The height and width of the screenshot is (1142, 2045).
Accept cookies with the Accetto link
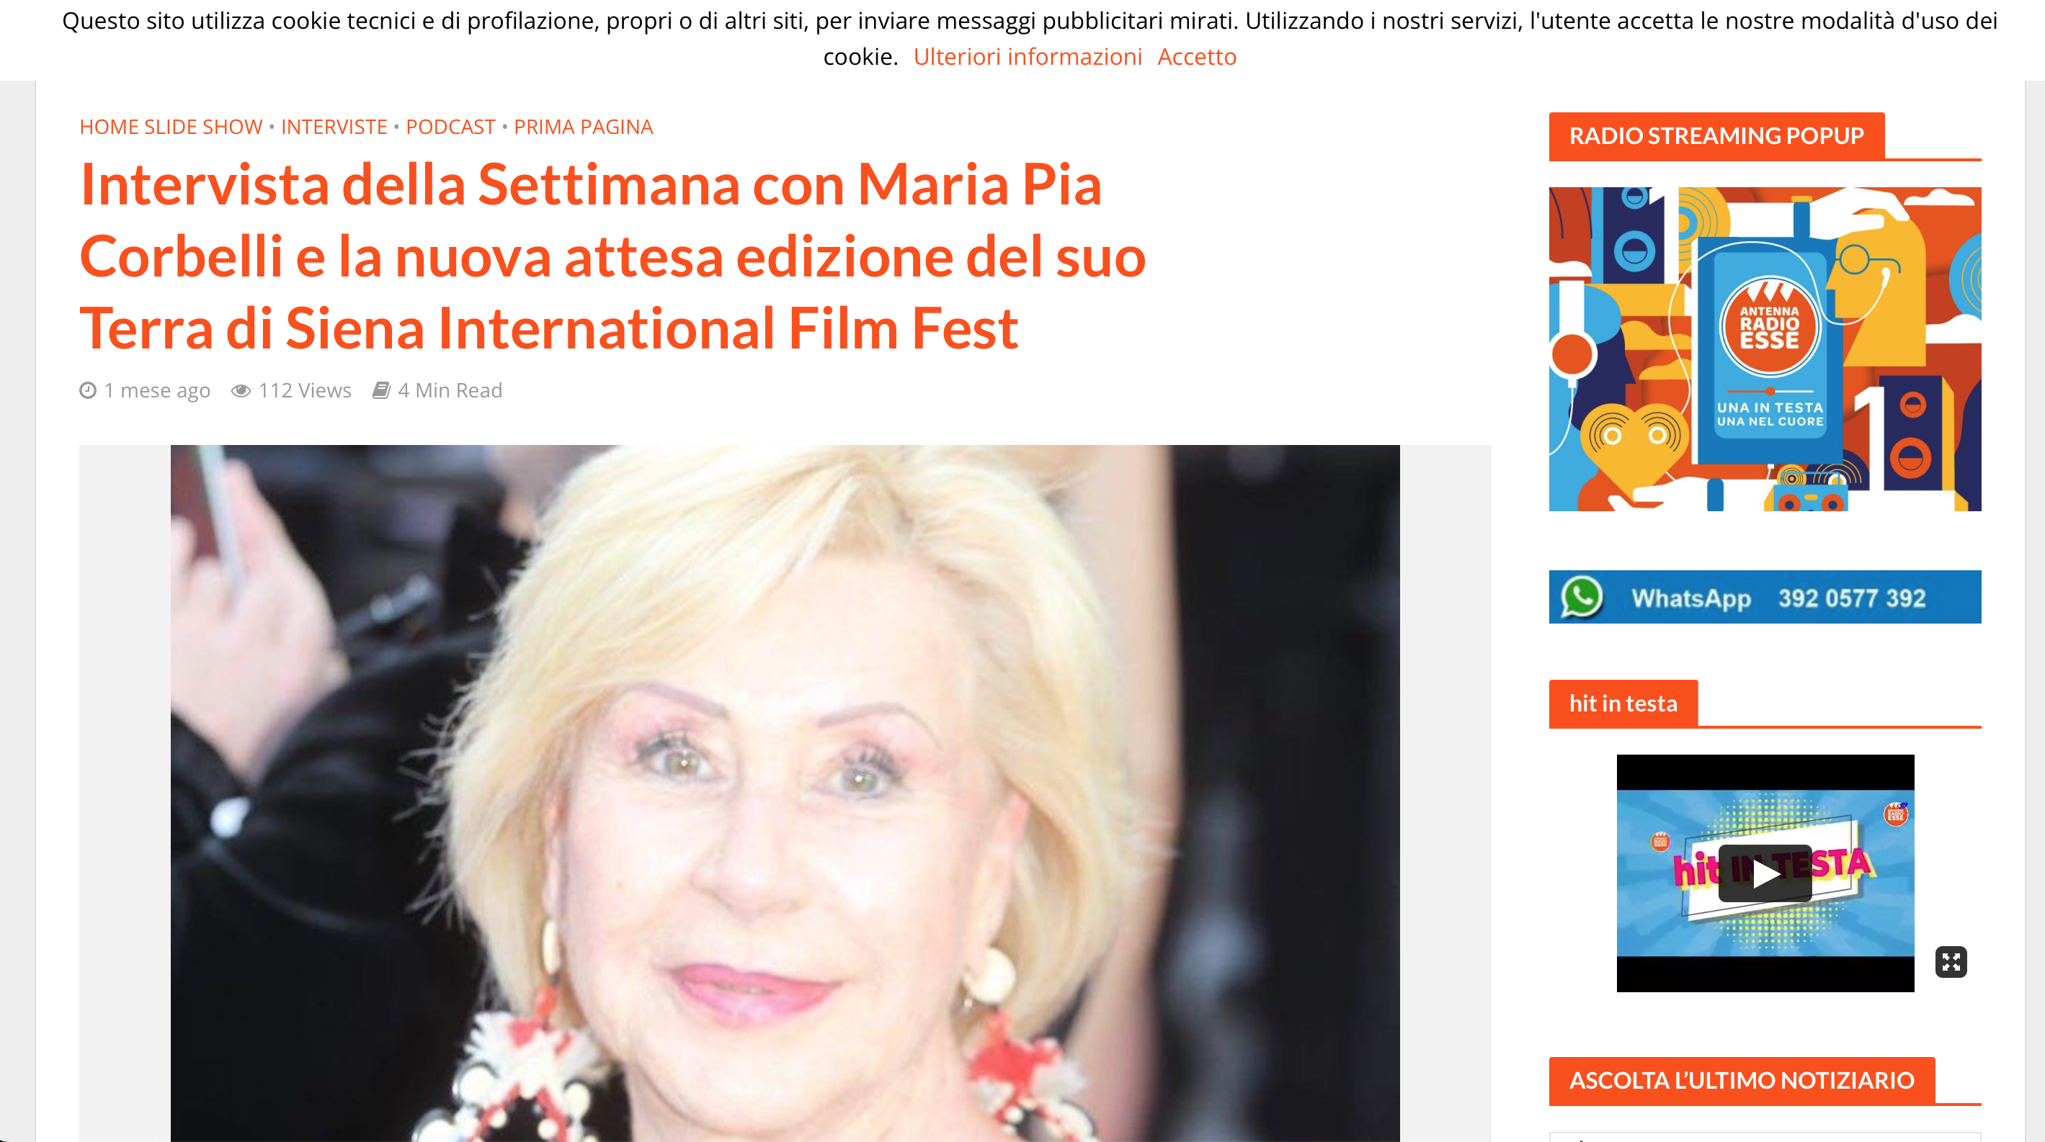tap(1196, 57)
